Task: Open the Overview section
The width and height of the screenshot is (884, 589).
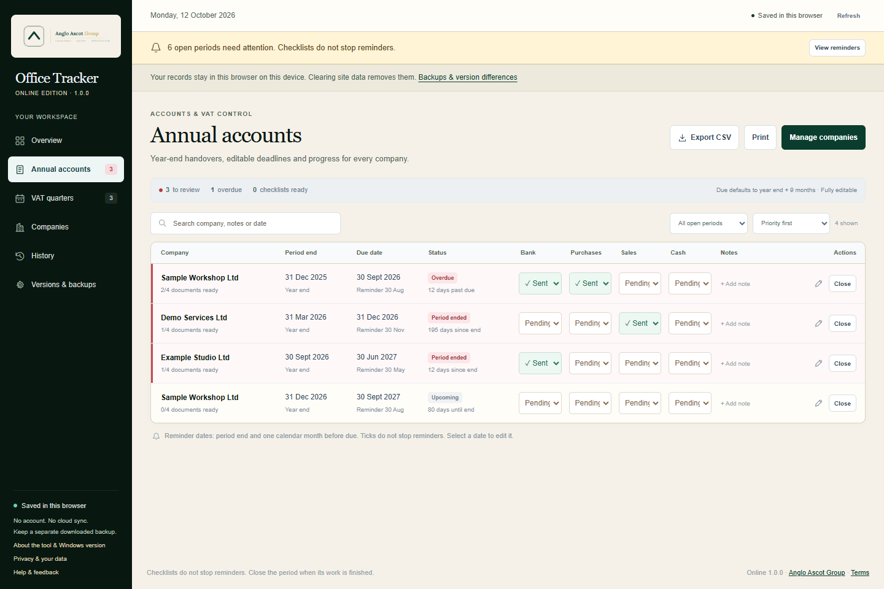Action: [66, 141]
